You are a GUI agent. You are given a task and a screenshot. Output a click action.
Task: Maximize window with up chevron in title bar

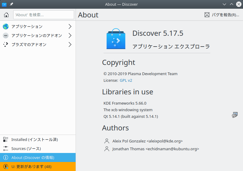click(x=232, y=4)
